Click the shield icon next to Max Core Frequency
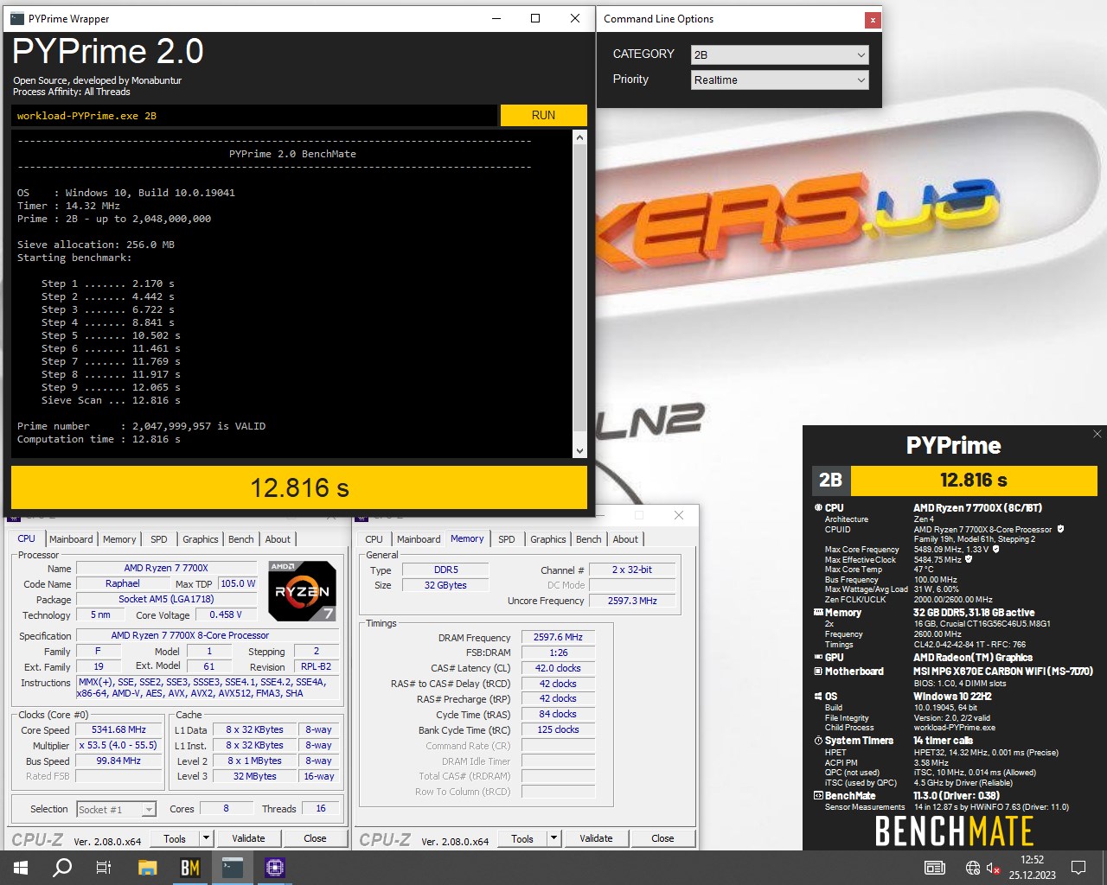 click(995, 549)
